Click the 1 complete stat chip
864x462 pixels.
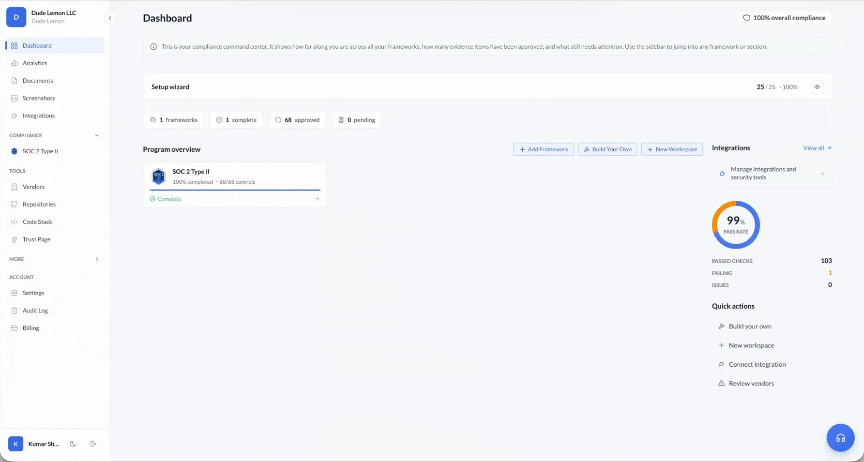click(x=236, y=120)
